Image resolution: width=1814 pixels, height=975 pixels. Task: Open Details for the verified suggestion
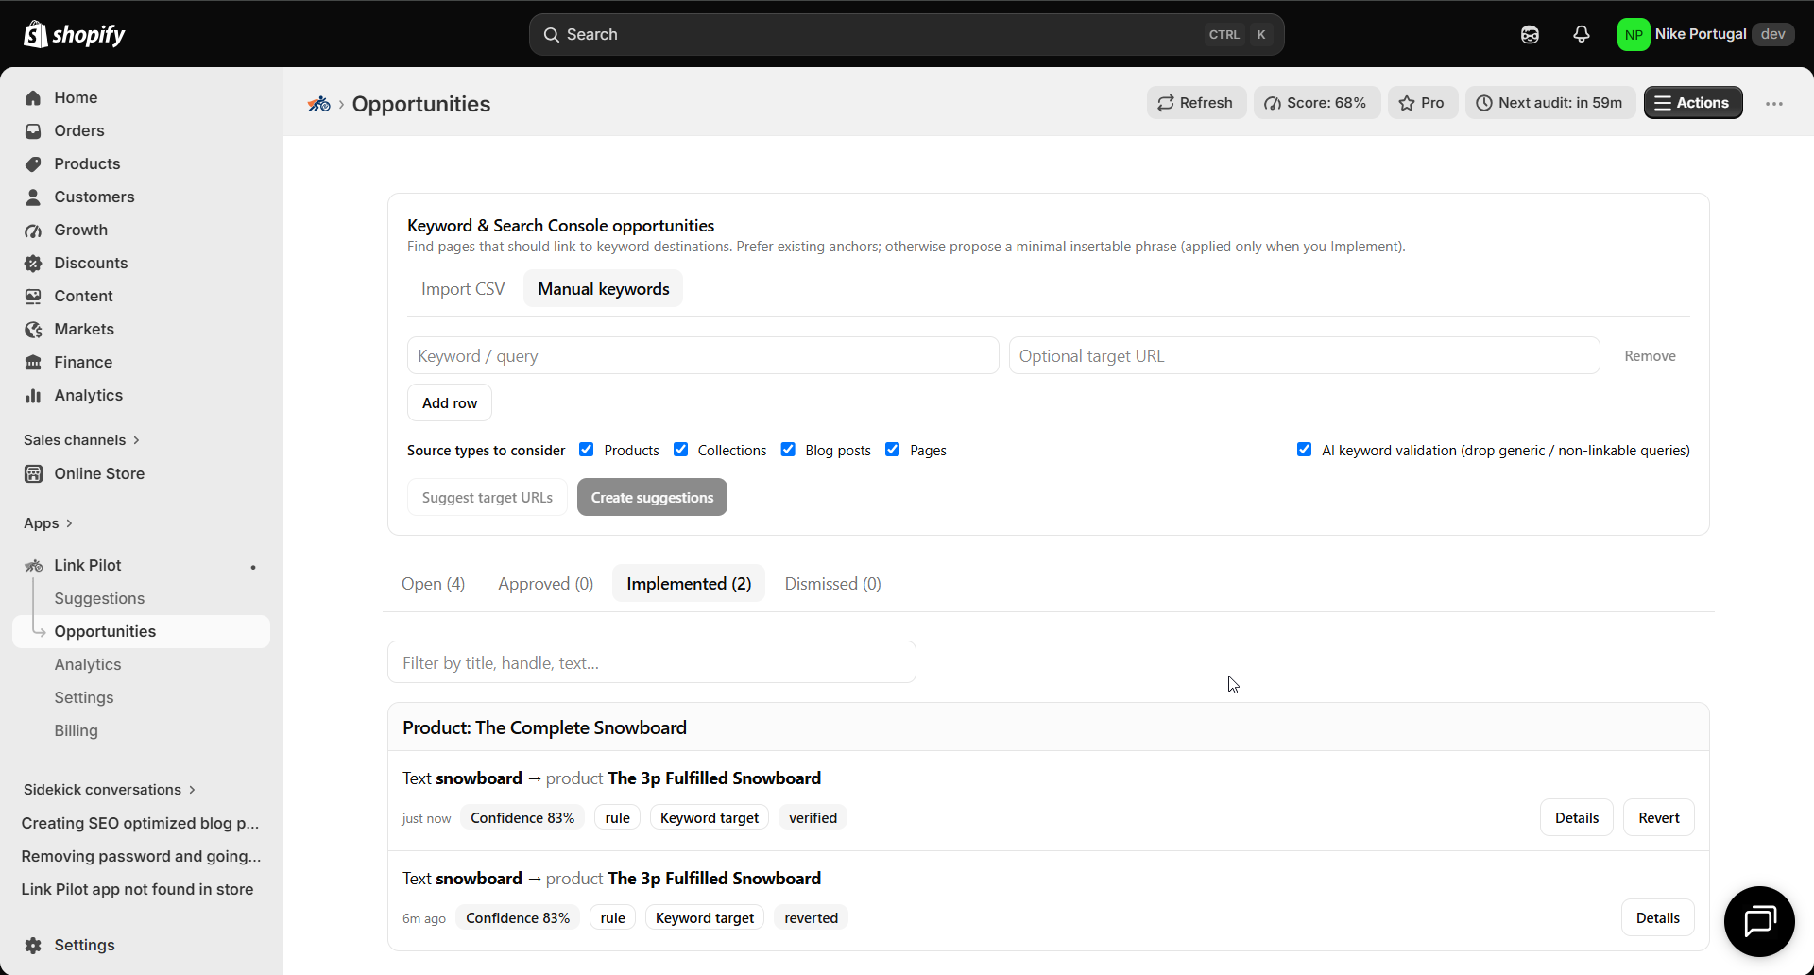click(x=1577, y=818)
